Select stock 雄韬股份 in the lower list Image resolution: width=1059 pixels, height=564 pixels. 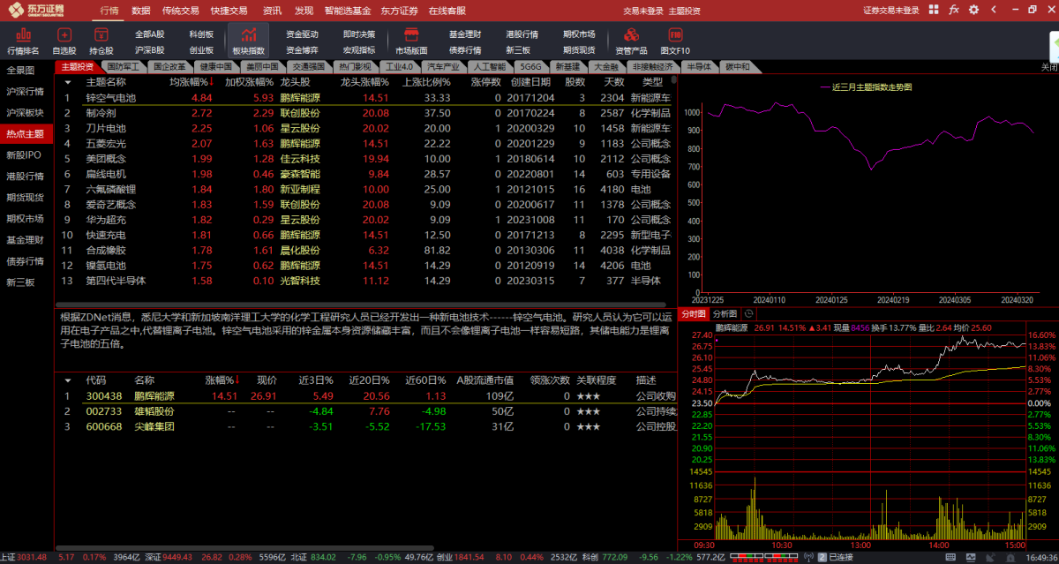point(366,411)
